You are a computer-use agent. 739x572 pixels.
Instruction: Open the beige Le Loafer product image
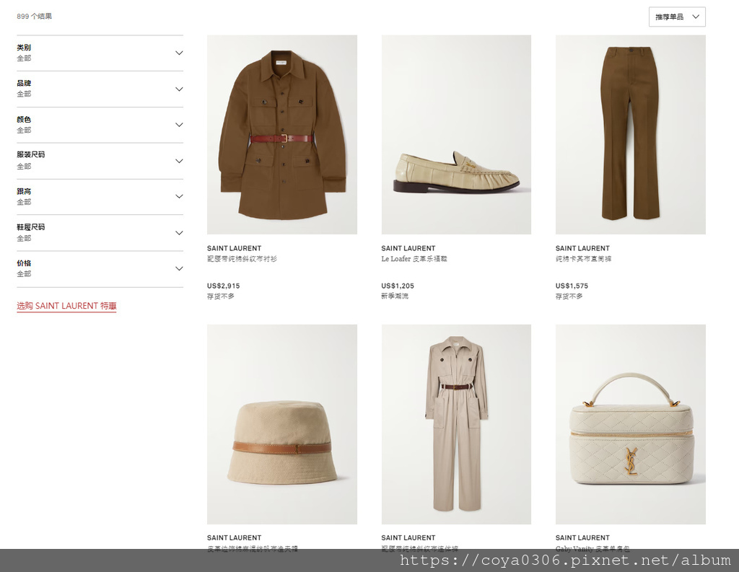coord(456,135)
